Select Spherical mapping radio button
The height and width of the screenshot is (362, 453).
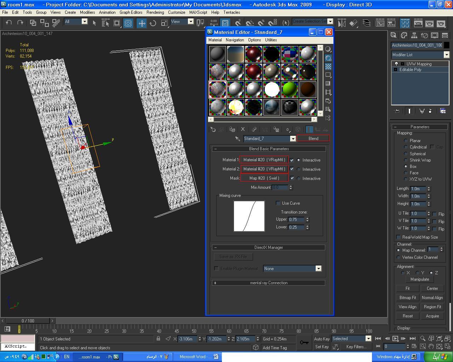pos(406,154)
